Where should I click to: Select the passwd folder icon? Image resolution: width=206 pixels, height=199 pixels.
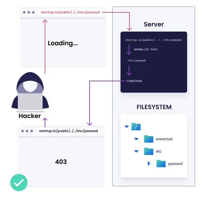[161, 163]
